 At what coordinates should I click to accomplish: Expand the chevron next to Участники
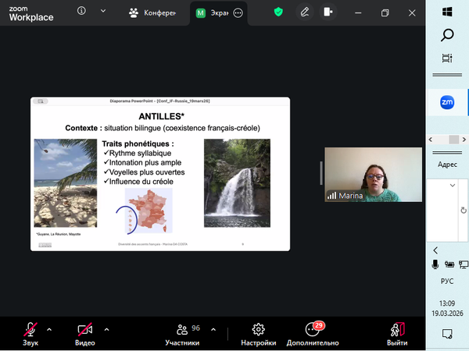click(214, 329)
